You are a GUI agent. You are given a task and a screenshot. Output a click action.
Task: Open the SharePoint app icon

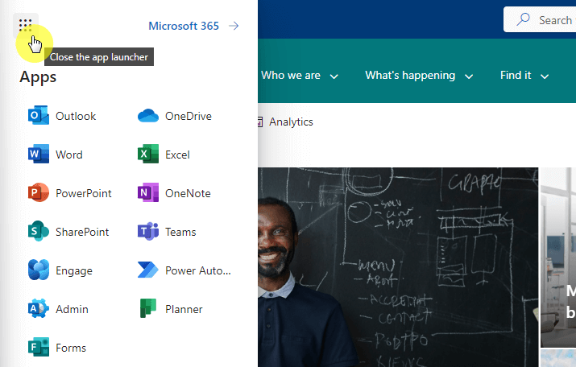pos(38,231)
